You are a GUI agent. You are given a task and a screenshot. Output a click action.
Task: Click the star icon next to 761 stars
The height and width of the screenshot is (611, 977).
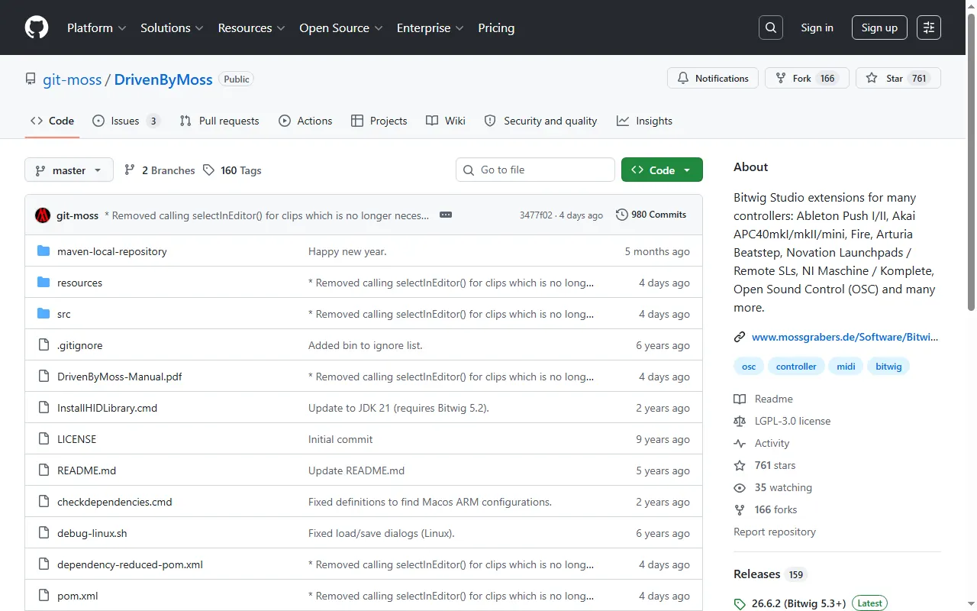740,465
